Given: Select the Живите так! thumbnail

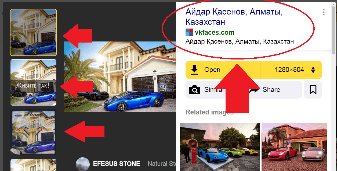Looking at the screenshot, I should [x=33, y=82].
